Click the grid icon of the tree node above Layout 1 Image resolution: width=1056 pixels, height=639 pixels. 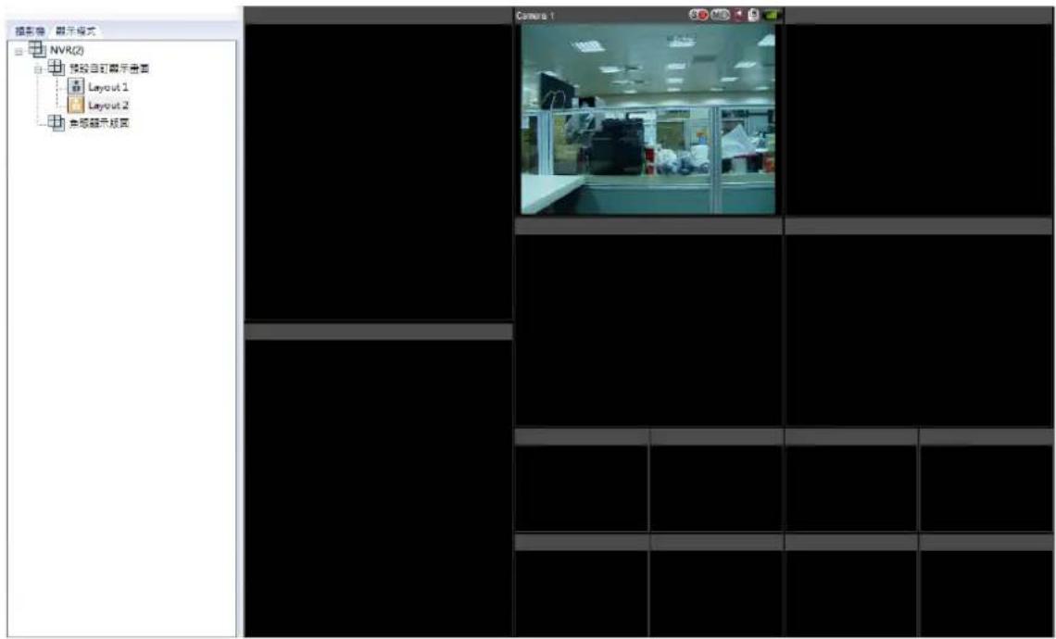pos(57,69)
